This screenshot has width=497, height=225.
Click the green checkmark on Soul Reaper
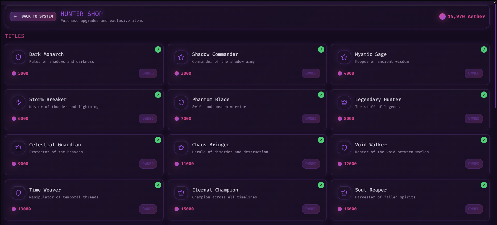coord(484,185)
